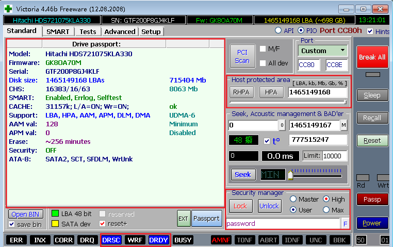Click the RHPA button
Screen dimensions: 393x247
click(x=241, y=92)
